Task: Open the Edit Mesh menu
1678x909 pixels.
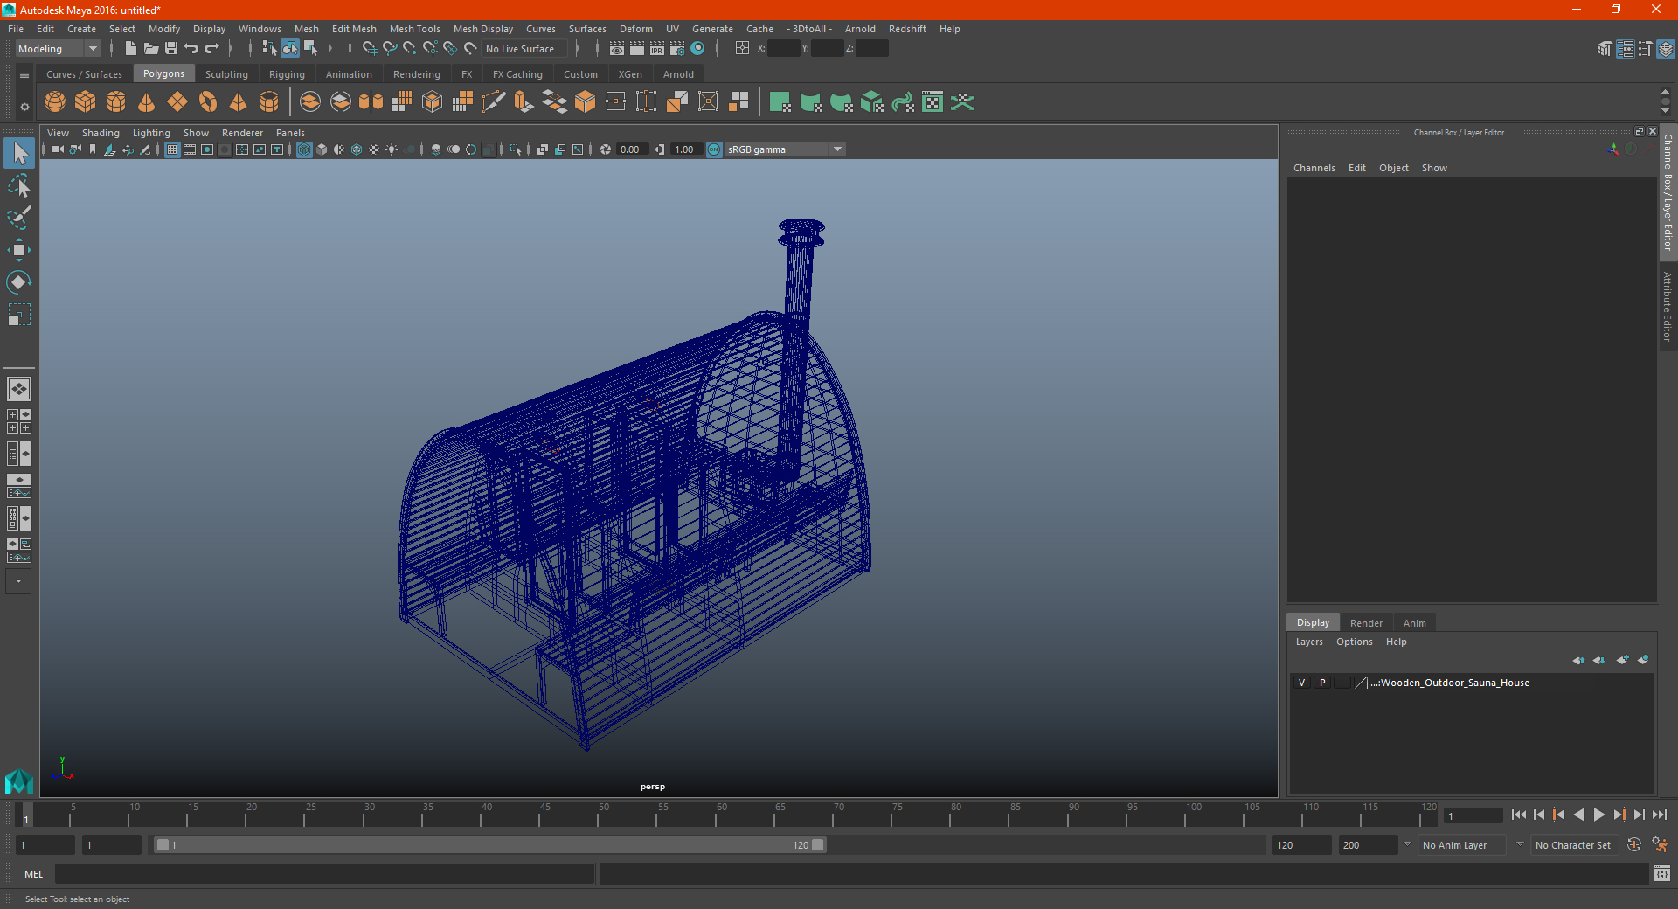Action: [354, 29]
